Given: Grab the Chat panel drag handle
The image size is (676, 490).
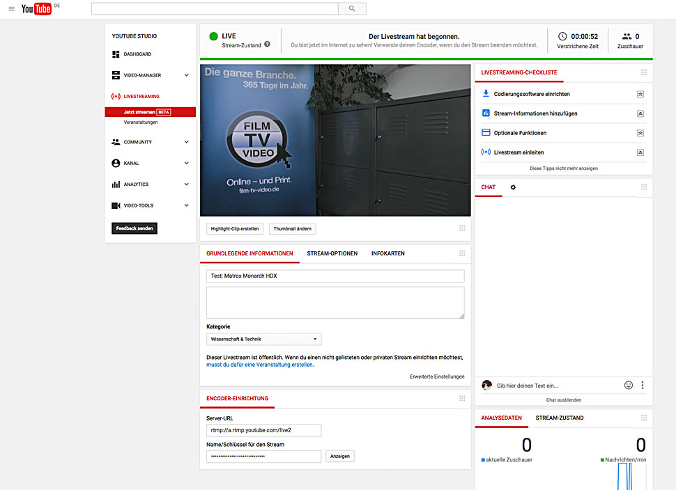Looking at the screenshot, I should (x=644, y=187).
